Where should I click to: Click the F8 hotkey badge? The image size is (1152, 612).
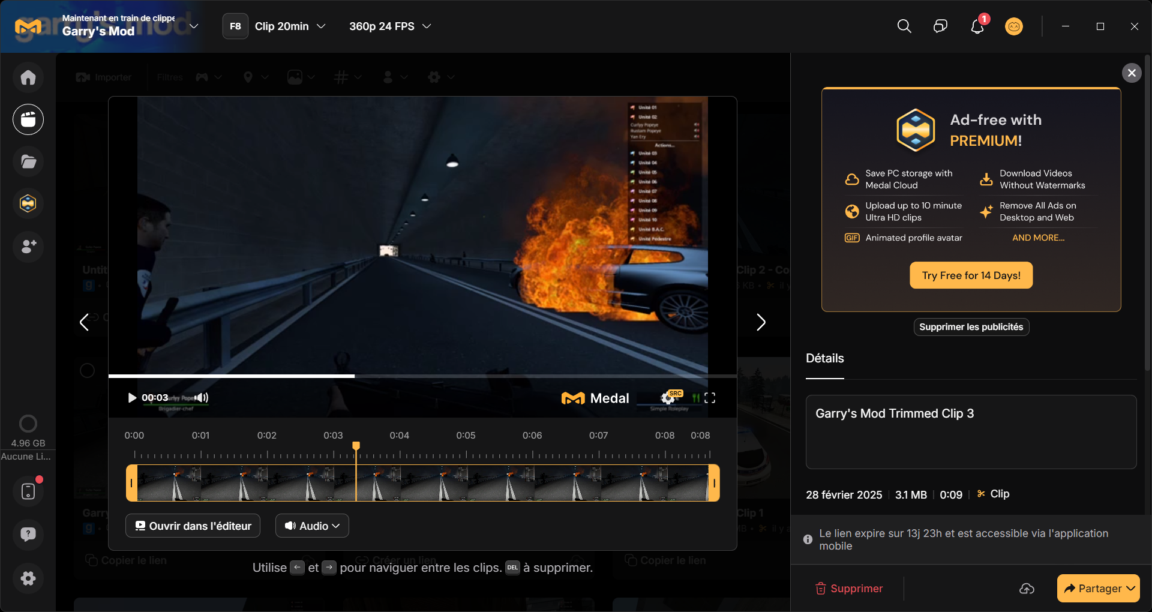(x=235, y=26)
